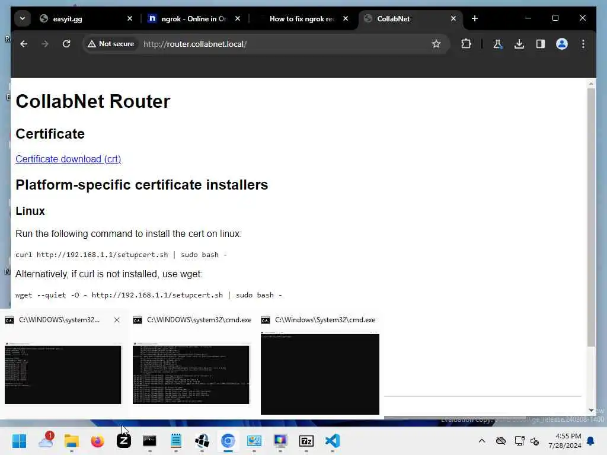The height and width of the screenshot is (455, 607).
Task: Go back to the previous page
Action: [x=24, y=44]
